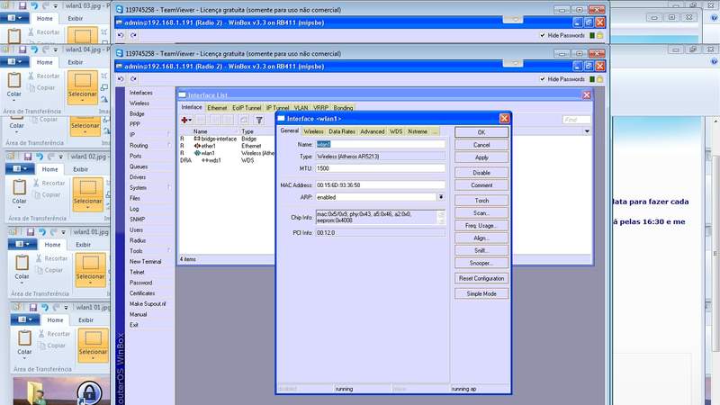
Task: Open the Ethernet tab in Interface List
Action: coord(217,108)
